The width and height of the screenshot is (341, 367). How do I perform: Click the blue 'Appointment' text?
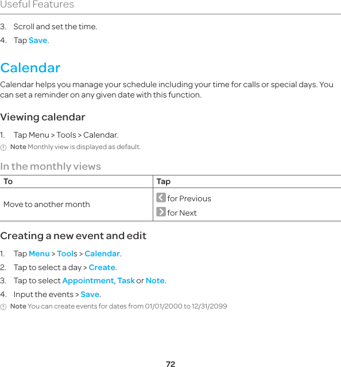[88, 280]
